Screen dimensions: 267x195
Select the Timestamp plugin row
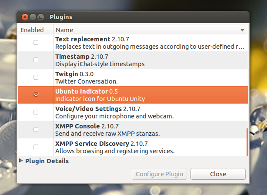coord(148,60)
